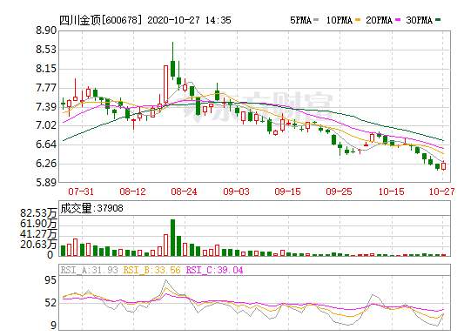Click the 6.64 price axis label
Screen dimensions: 464x336
(x=46, y=144)
